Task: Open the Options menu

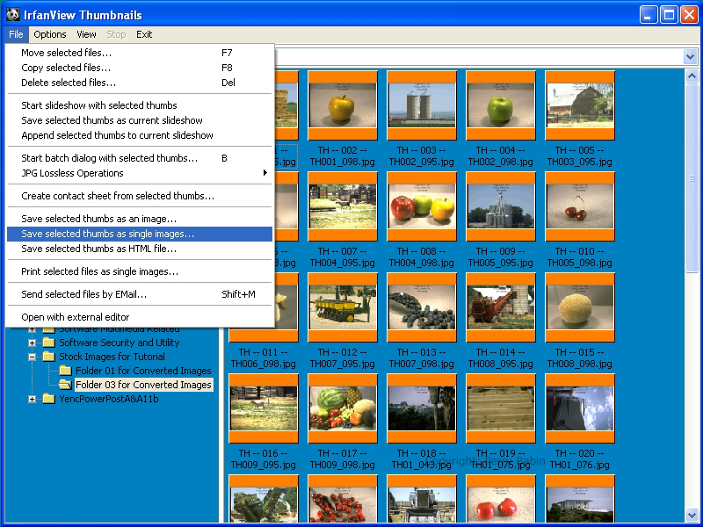Action: coord(50,34)
